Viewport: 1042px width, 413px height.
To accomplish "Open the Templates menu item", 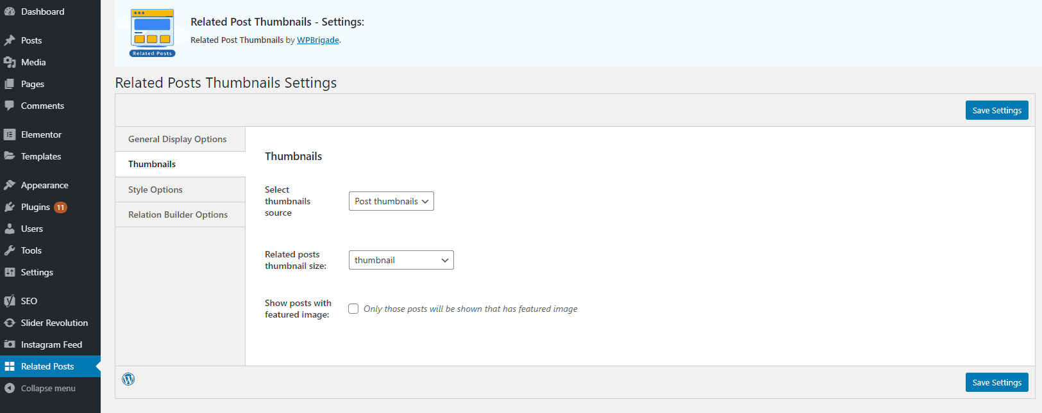I will (50, 156).
